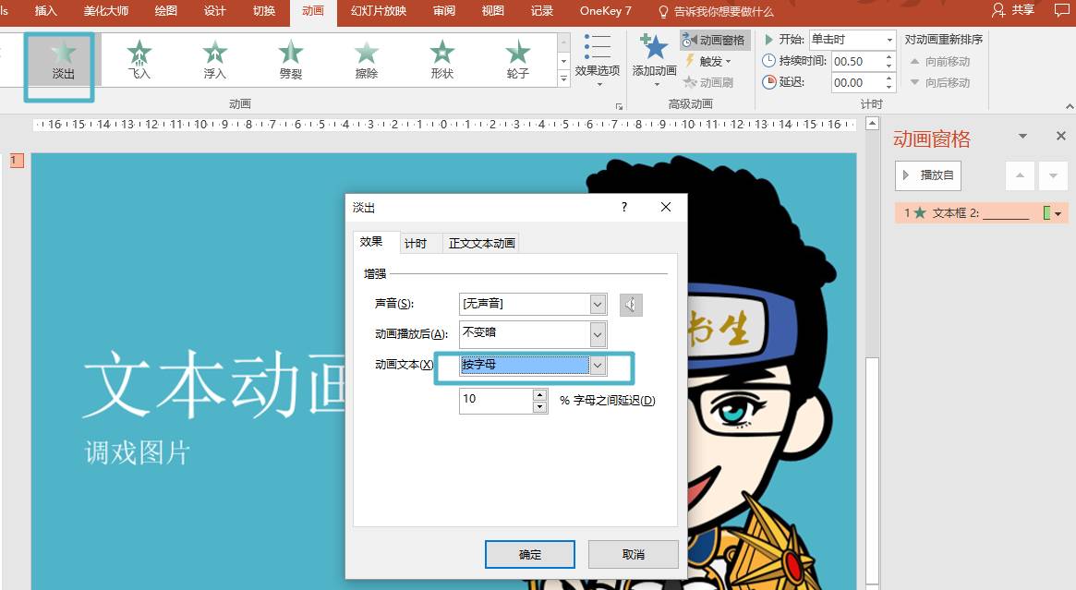Switch to the 效果 tab

pyautogui.click(x=371, y=242)
